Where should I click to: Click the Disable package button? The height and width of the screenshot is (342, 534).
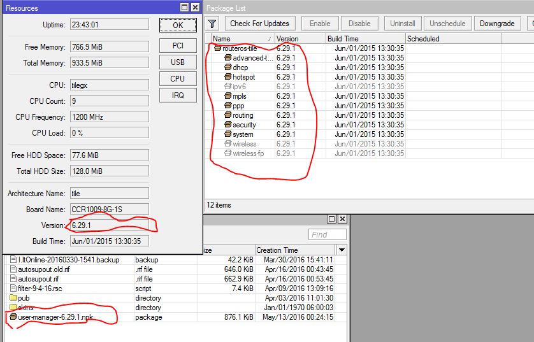[359, 24]
